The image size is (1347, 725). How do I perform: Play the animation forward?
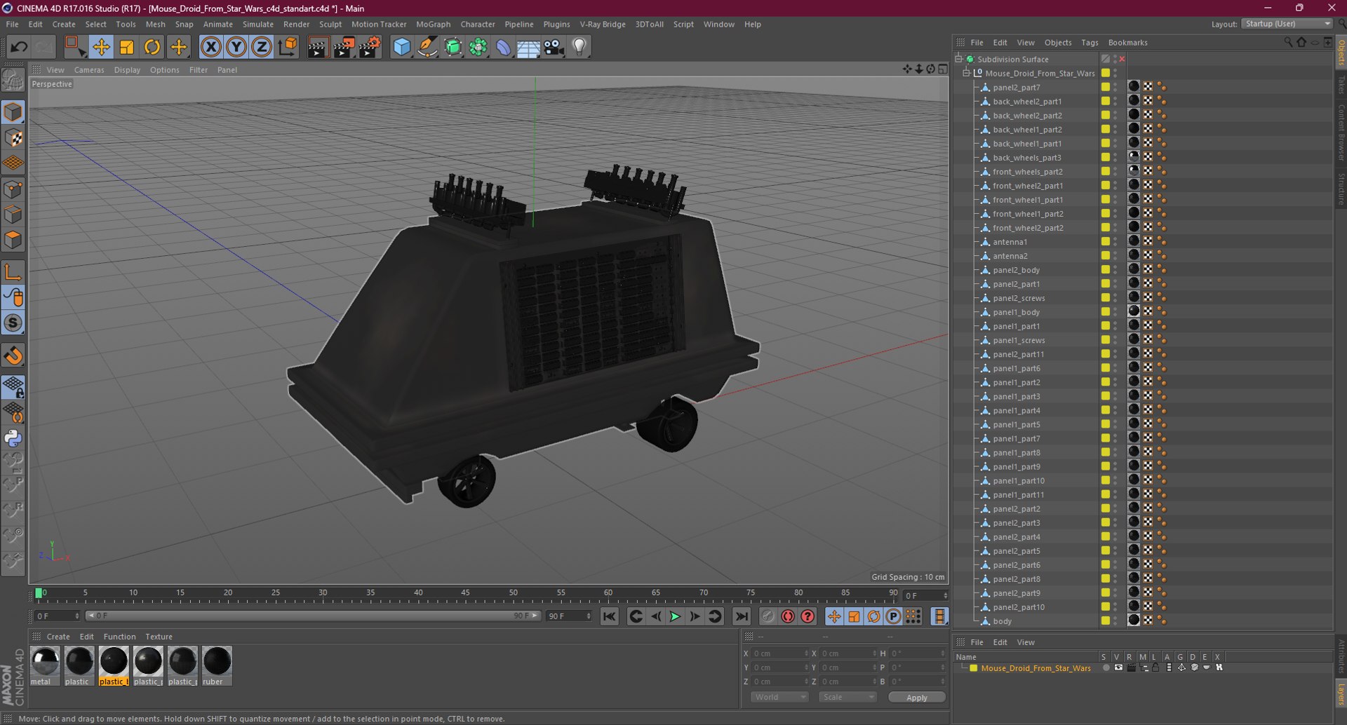click(675, 616)
